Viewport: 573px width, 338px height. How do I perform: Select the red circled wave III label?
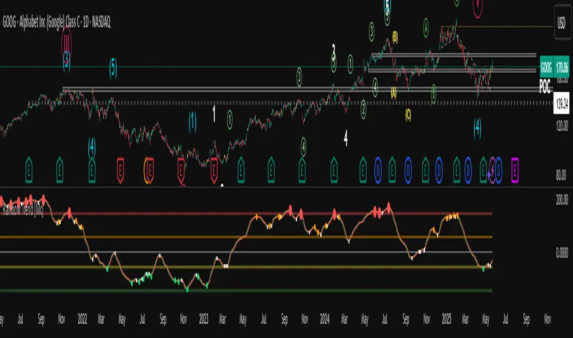66,44
